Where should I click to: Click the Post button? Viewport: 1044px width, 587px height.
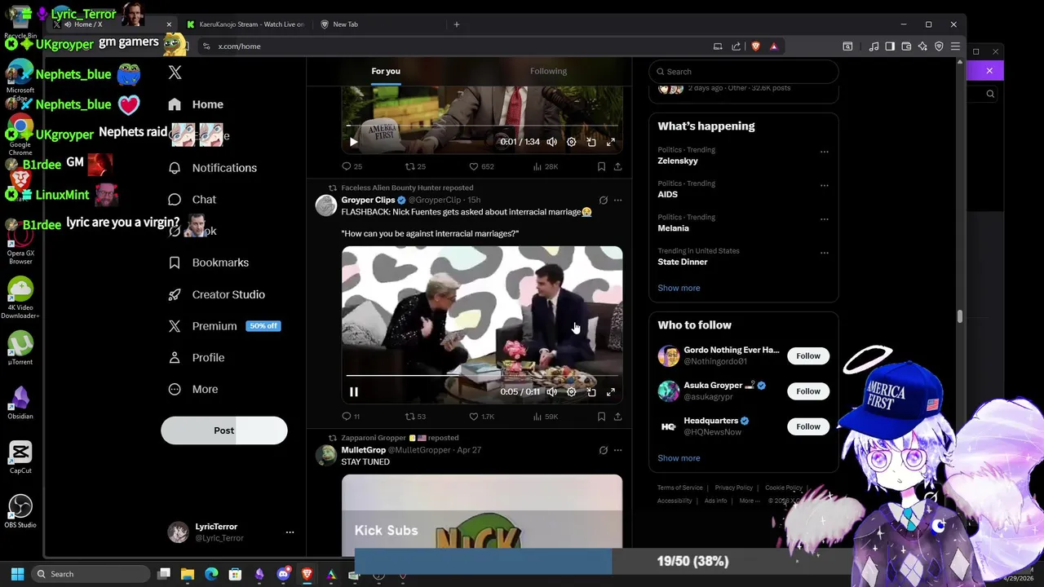(224, 430)
